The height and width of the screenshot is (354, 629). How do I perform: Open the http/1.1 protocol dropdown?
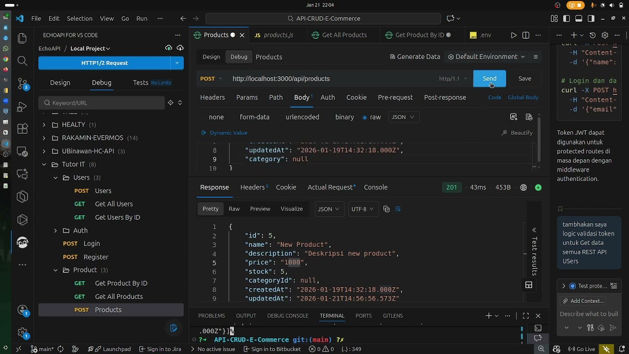(x=452, y=79)
